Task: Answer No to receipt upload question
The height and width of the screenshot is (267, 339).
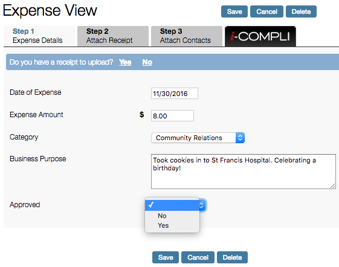Action: pyautogui.click(x=147, y=62)
